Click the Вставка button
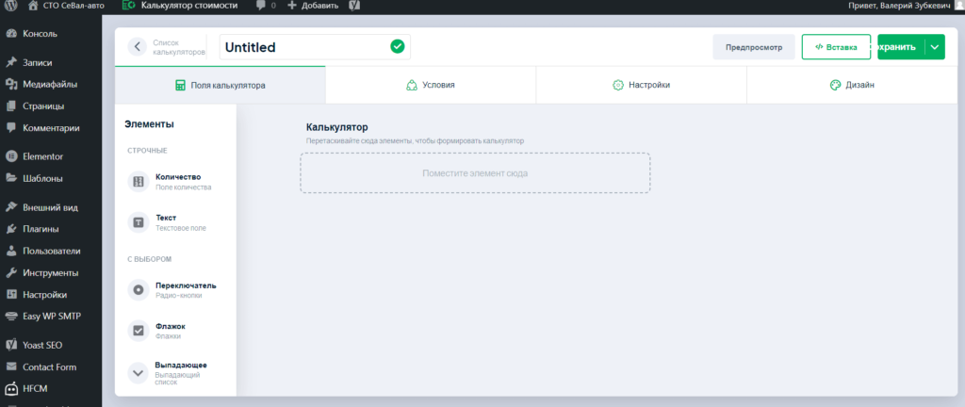 coord(836,47)
